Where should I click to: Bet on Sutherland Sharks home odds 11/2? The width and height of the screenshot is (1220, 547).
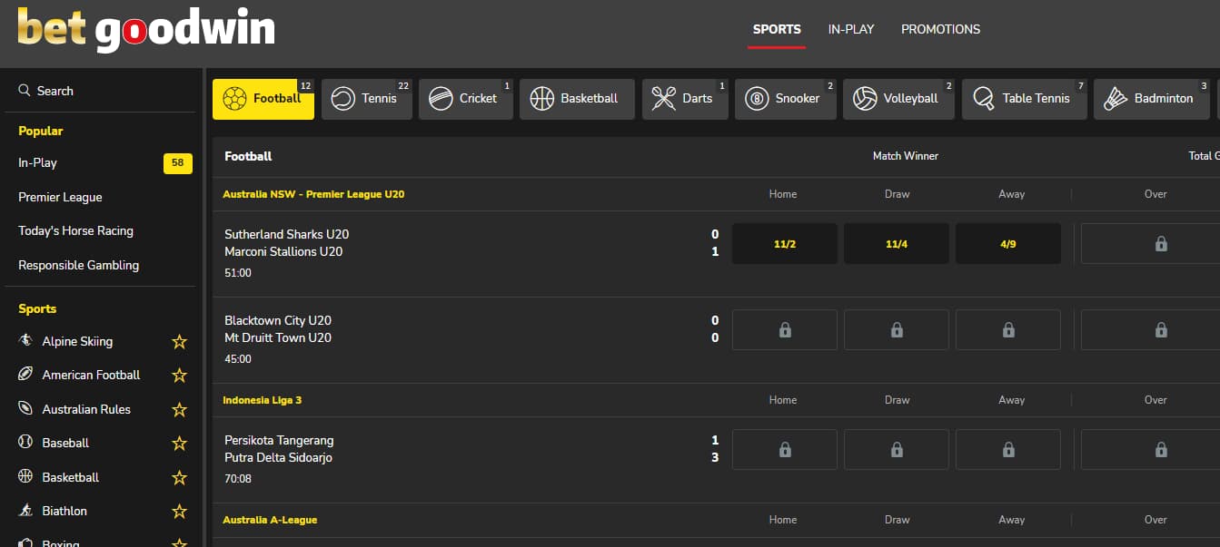784,244
